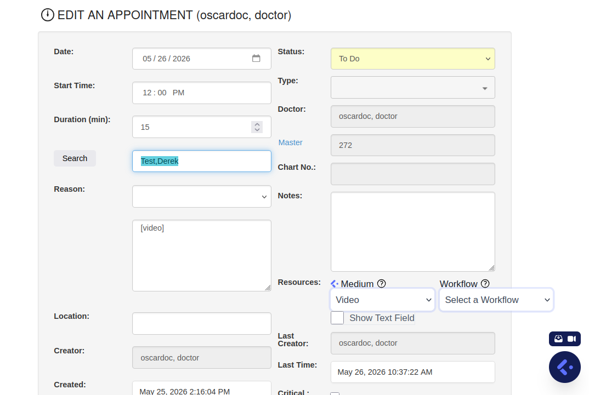Open the Type dropdown

[x=413, y=88]
